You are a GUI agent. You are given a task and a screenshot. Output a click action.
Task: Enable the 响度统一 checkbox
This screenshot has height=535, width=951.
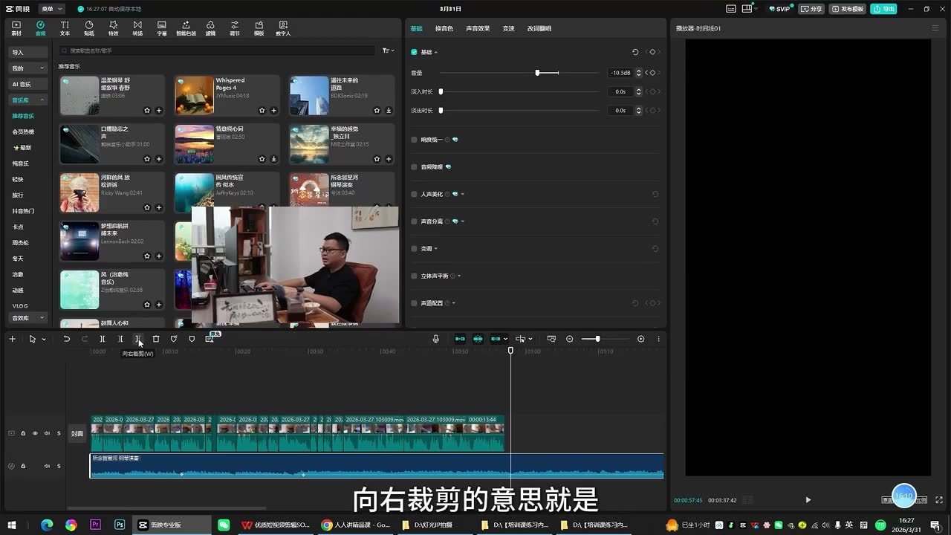(414, 140)
